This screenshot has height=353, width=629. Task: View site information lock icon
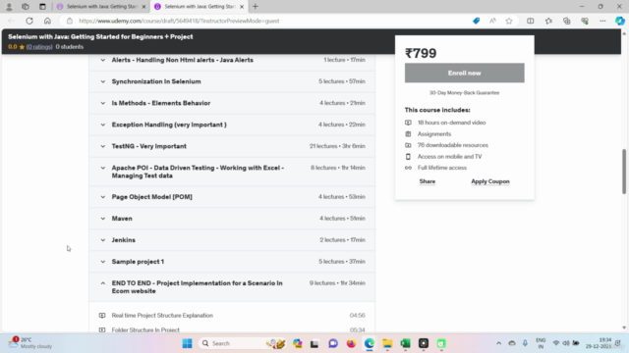pos(70,21)
